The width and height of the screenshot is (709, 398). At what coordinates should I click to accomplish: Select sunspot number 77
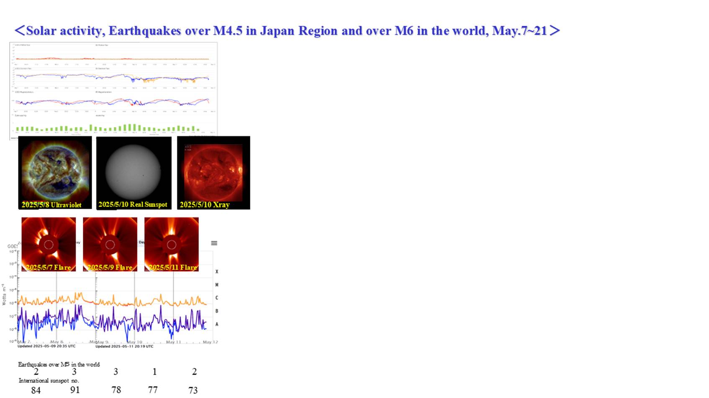[153, 390]
